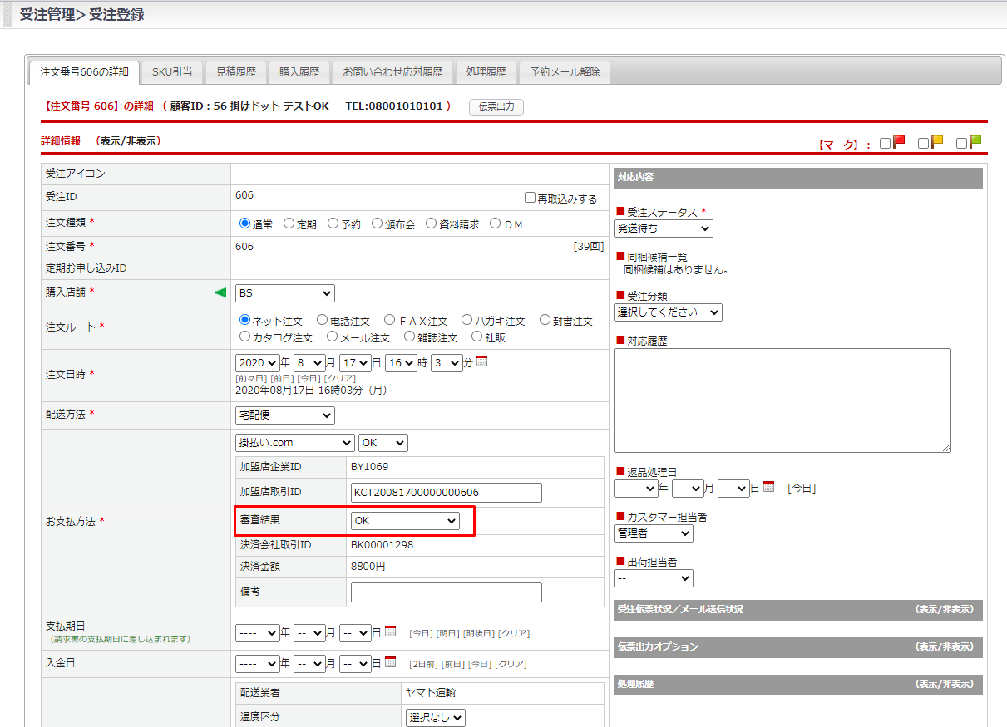Open the 受注ステータス dropdown showing 発送待ち

click(663, 228)
